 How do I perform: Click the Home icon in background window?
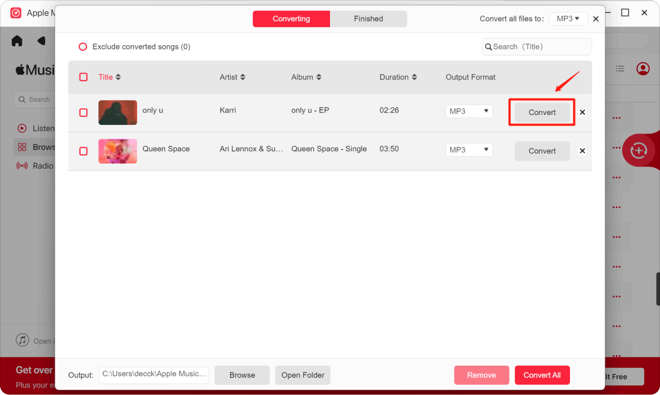pos(17,41)
